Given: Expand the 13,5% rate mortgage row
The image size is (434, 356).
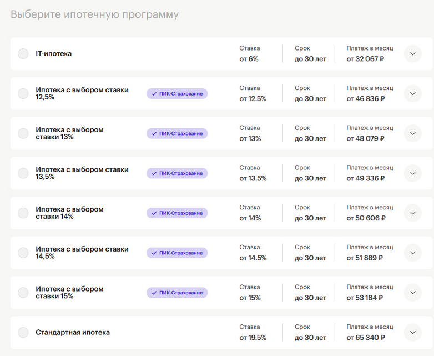Looking at the screenshot, I should click(x=412, y=173).
